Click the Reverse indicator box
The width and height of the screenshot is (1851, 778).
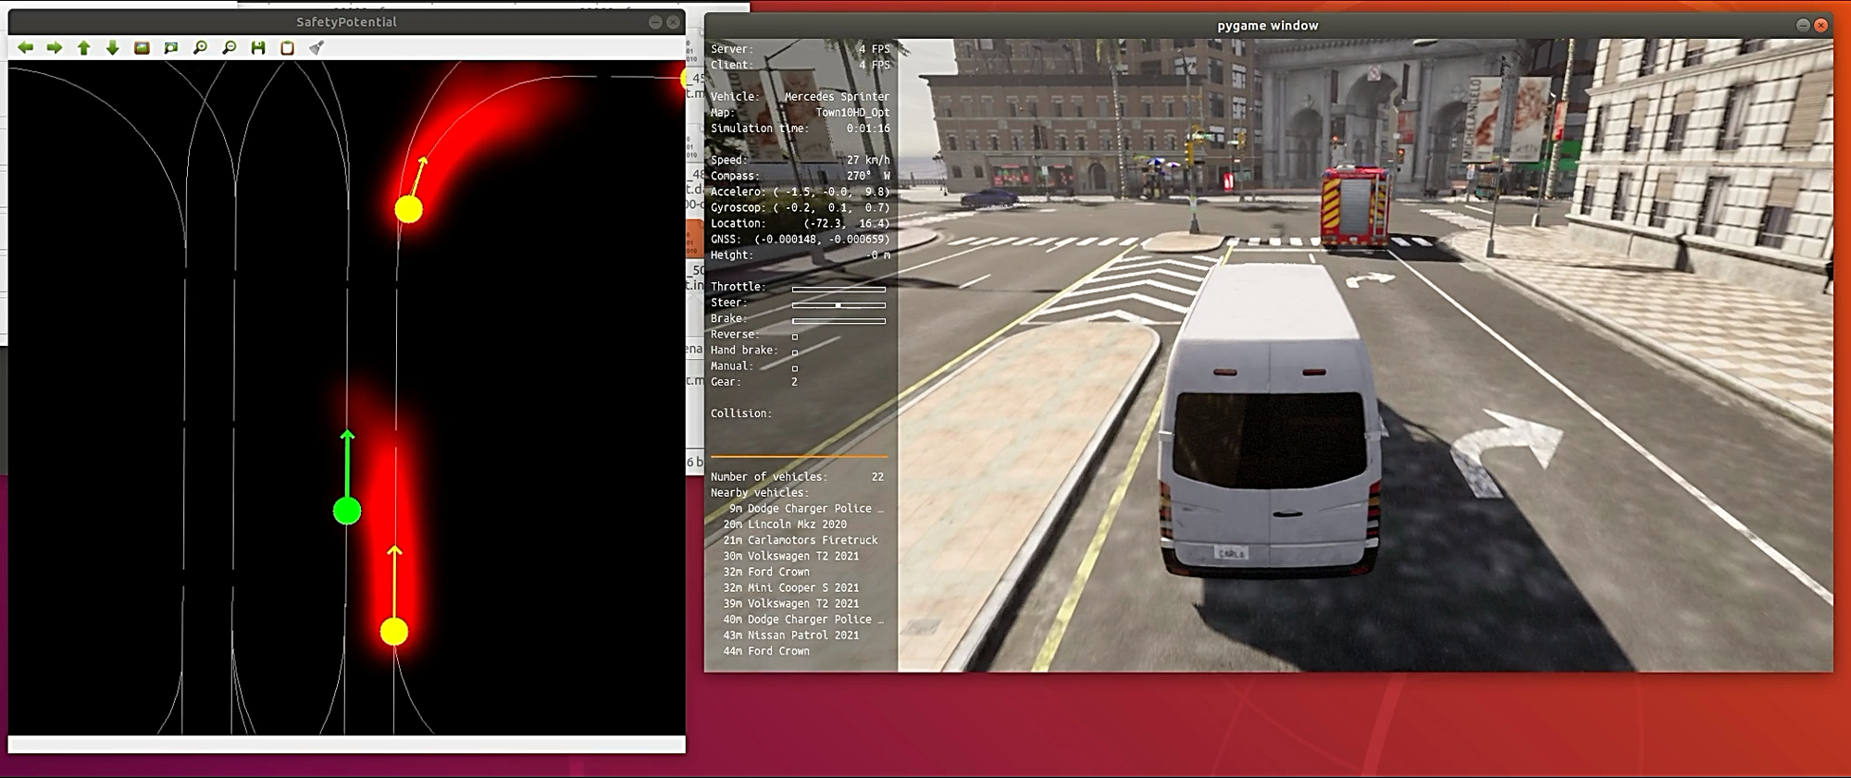795,337
